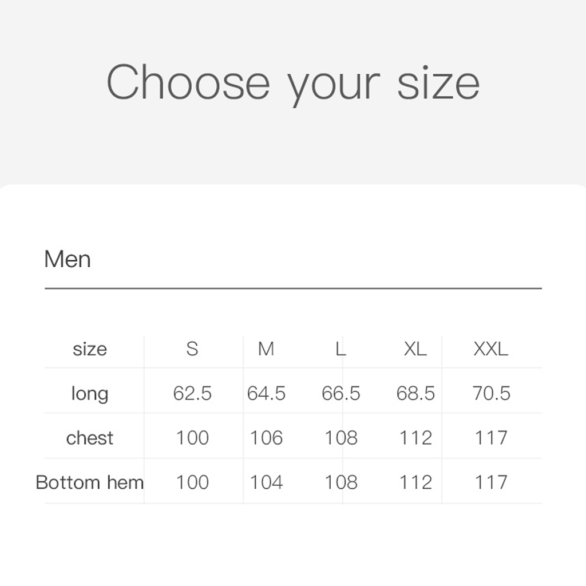The image size is (586, 586).
Task: Click the "chest" row label
Action: click(90, 438)
